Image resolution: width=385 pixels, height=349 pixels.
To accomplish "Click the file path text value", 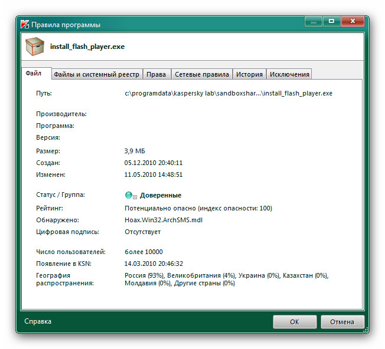I will [228, 93].
